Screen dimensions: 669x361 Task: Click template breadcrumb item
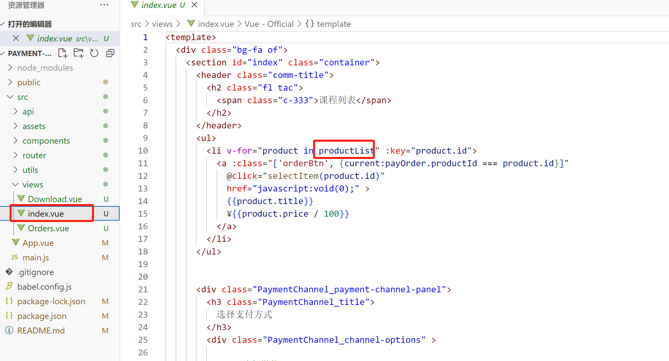pos(333,24)
